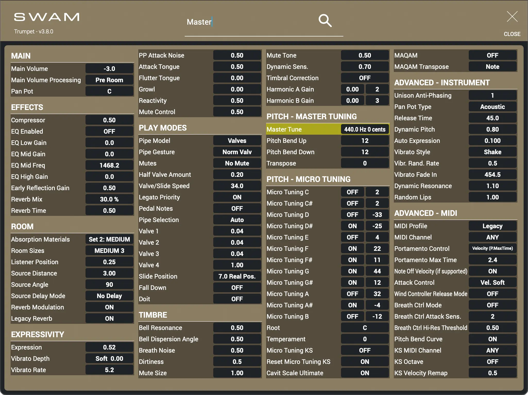This screenshot has height=395, width=528.
Task: Open the MIDI Profile Legacy selector
Action: (492, 226)
